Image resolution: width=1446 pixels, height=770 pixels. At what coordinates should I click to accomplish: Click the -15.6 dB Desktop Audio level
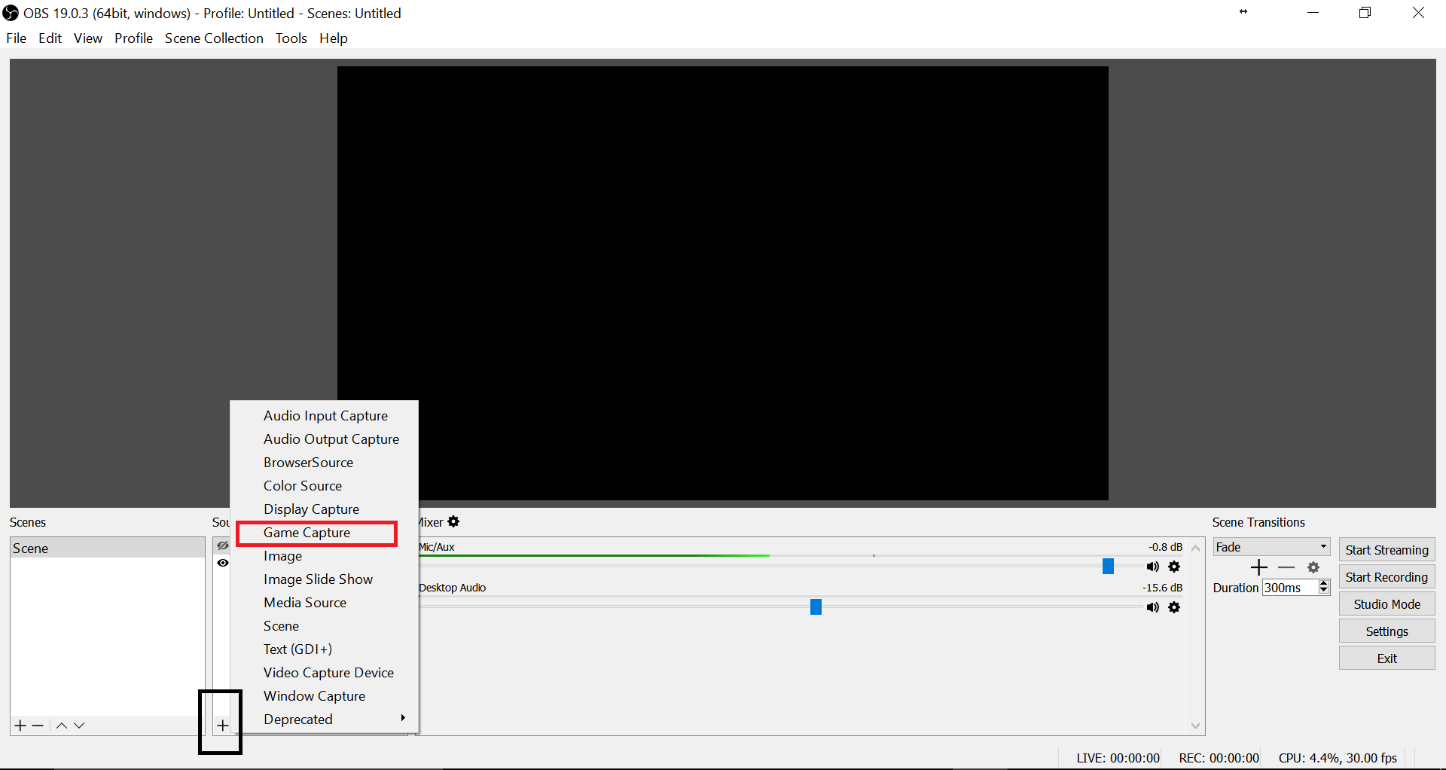[x=1162, y=588]
